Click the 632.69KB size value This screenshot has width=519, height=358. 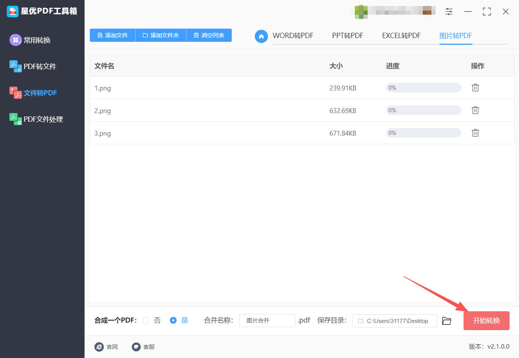click(x=343, y=111)
